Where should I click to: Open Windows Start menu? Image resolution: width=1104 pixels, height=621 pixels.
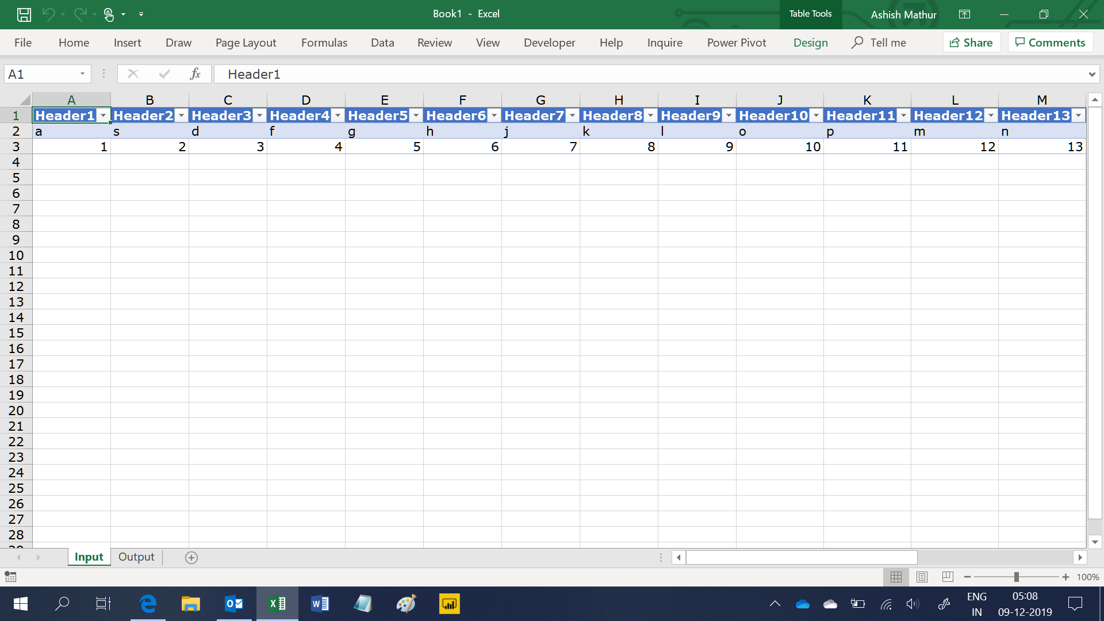pyautogui.click(x=21, y=604)
